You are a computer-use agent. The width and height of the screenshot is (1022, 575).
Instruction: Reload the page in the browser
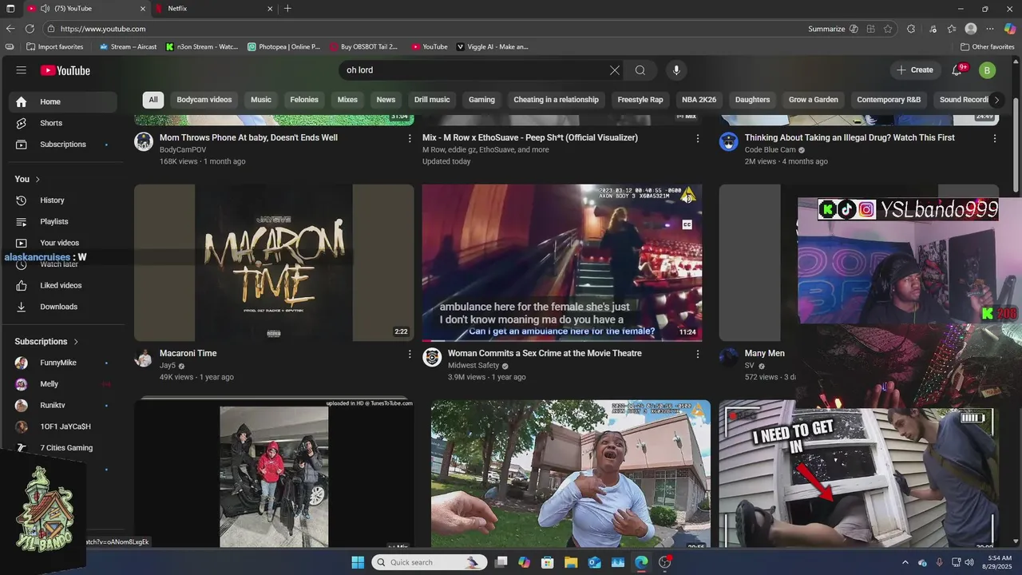tap(30, 29)
